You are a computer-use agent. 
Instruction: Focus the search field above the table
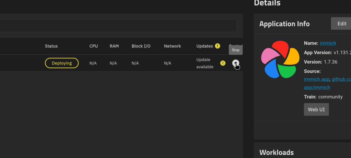pos(118,26)
